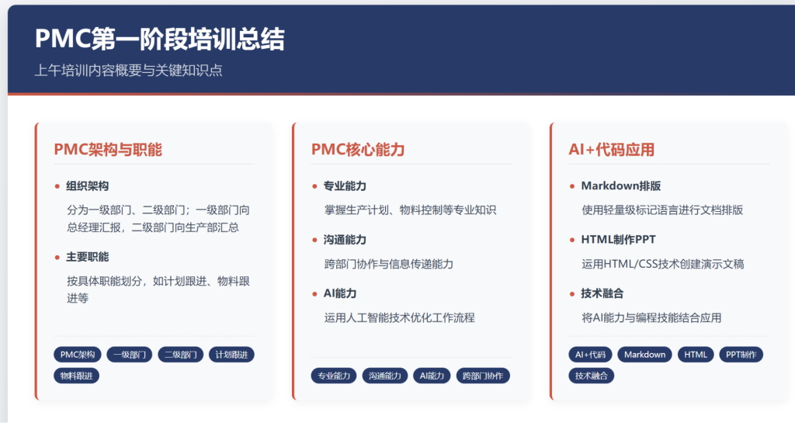795x423 pixels.
Task: Click the 专业能力 tag pill
Action: [334, 376]
